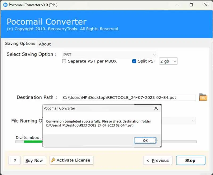Close the Pocomail Converter message dialog
This screenshot has width=213, height=175.
pyautogui.click(x=156, y=108)
